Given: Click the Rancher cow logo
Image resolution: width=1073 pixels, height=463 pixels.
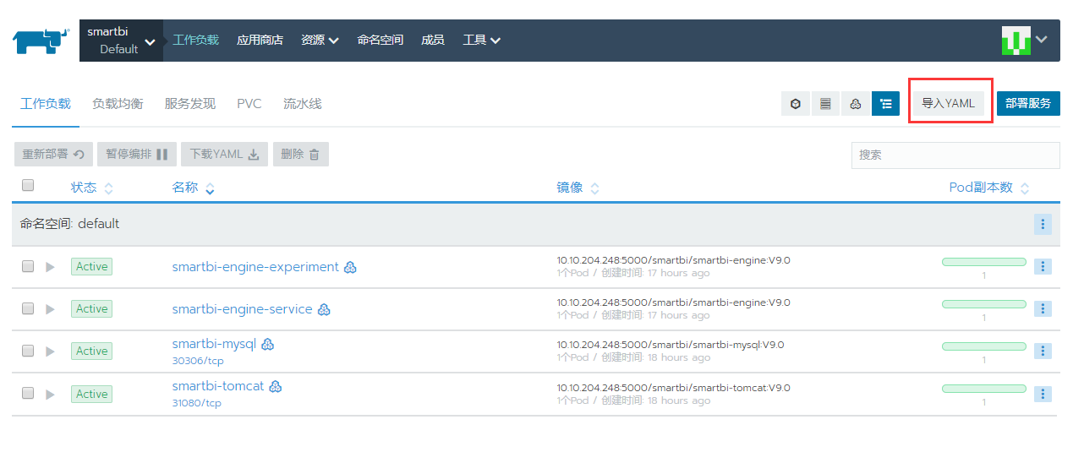Looking at the screenshot, I should [41, 41].
